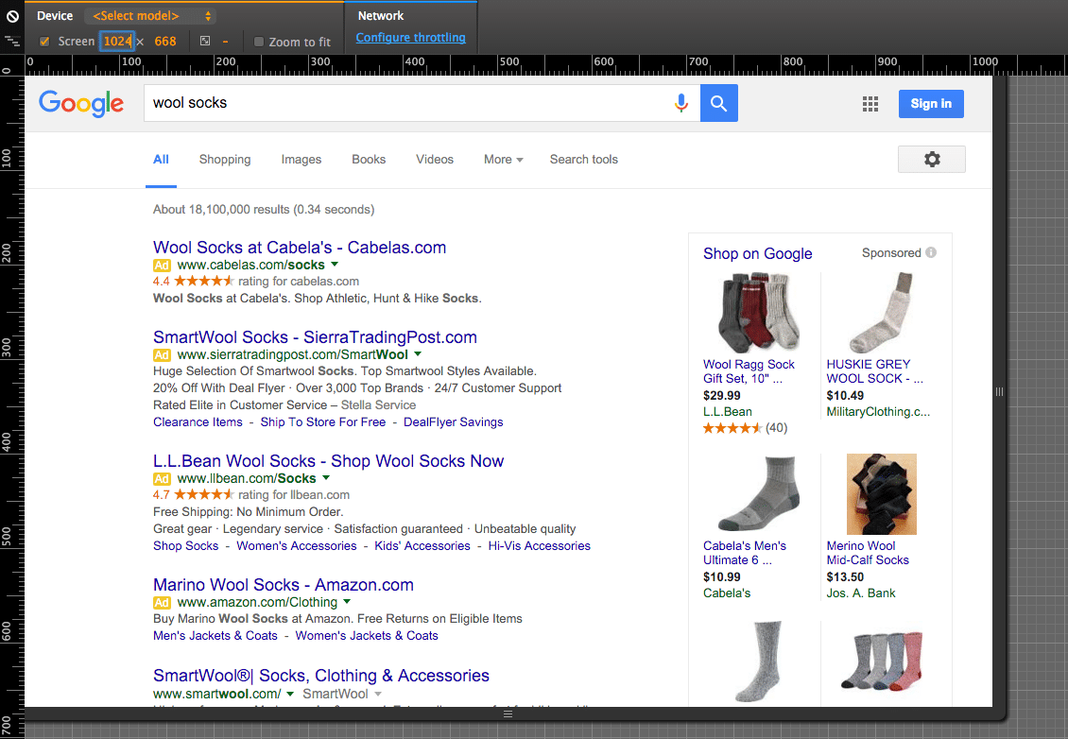
Task: Open HUSKIE GREY WOOL SOCK title
Action: pyautogui.click(x=874, y=372)
